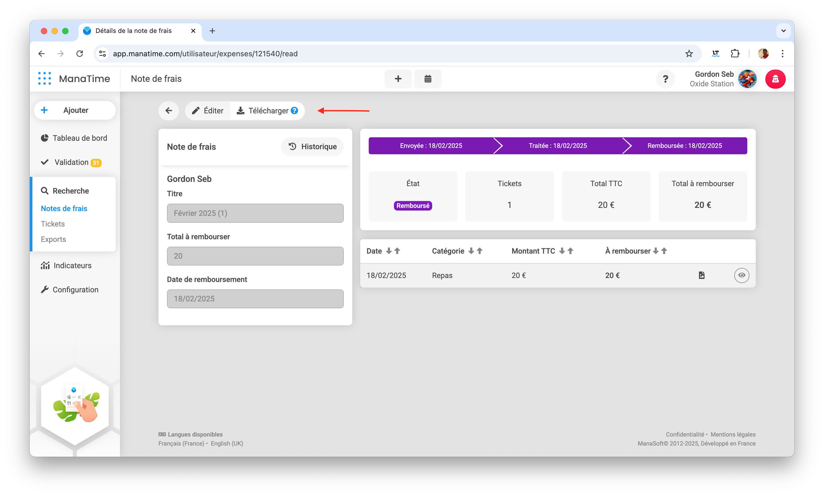
Task: Sort À rembourser column ascending
Action: tap(664, 251)
